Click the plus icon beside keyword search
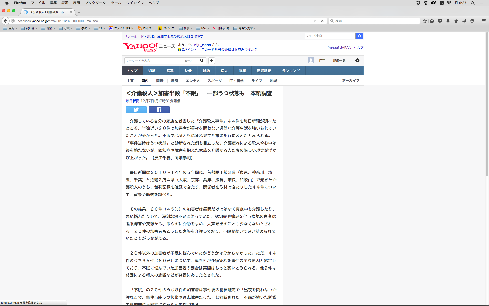 point(211,61)
